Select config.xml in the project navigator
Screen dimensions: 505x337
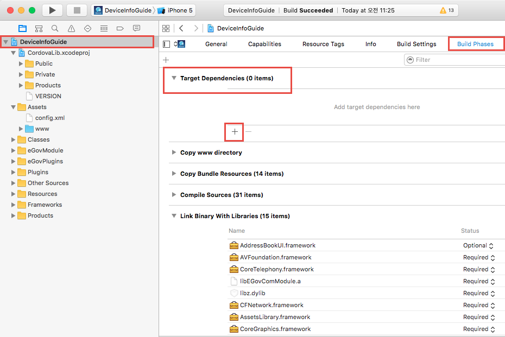(x=50, y=118)
